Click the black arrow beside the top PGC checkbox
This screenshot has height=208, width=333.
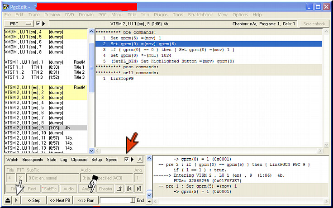(x=43, y=24)
